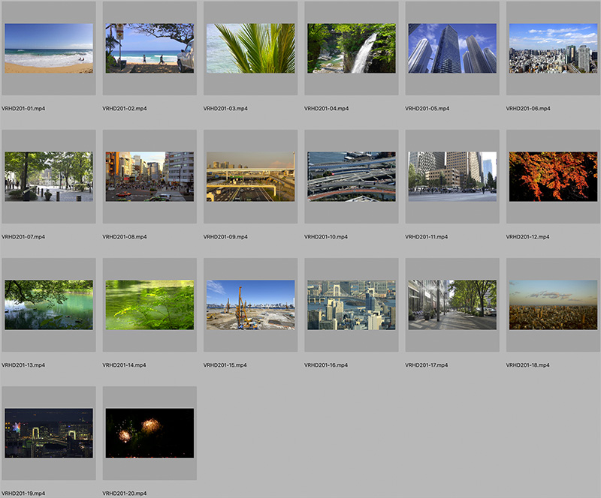Click file name VRHD201-20.mp4
The width and height of the screenshot is (601, 498).
click(x=124, y=493)
